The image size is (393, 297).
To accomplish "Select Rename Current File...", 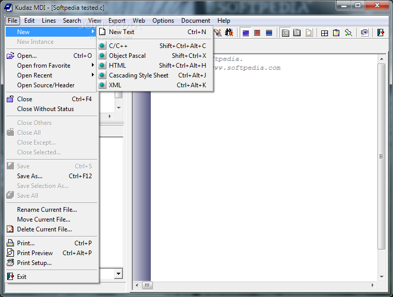I will (x=51, y=210).
